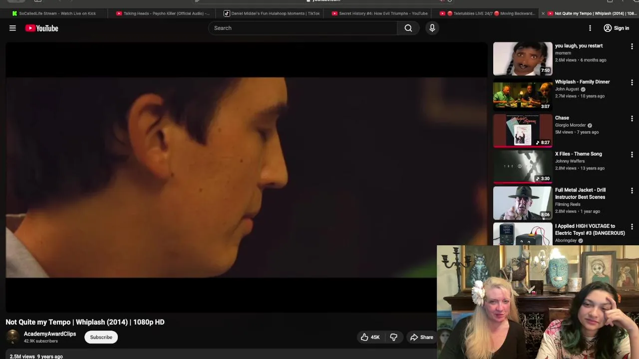The image size is (639, 359).
Task: Close the Not Quite my Tempo tab
Action: 543,13
